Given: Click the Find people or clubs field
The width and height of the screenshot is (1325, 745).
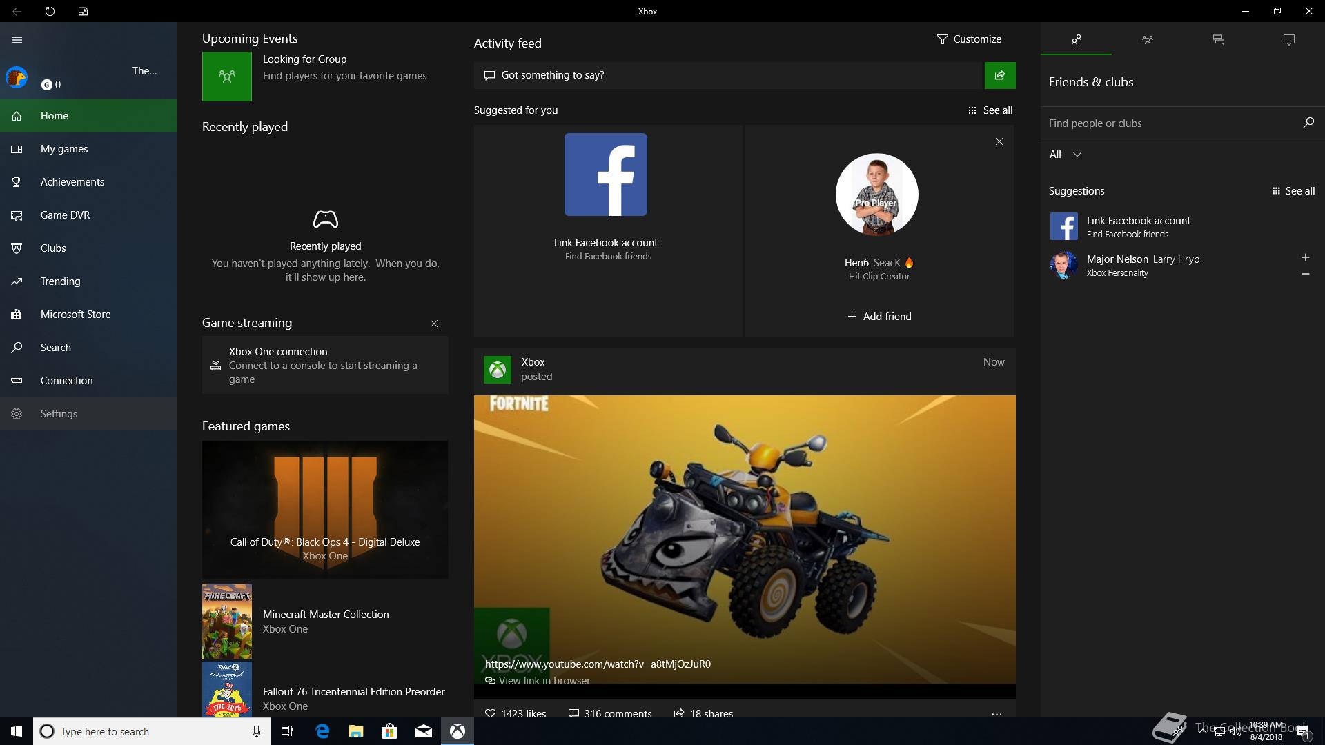Looking at the screenshot, I should tap(1170, 123).
